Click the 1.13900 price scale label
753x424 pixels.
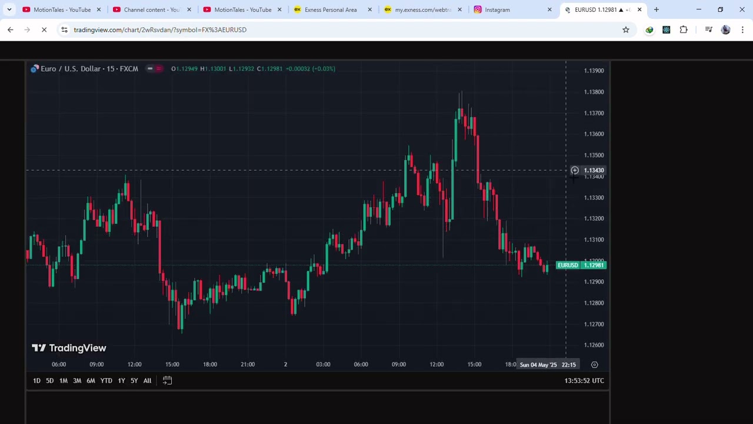[x=594, y=71]
